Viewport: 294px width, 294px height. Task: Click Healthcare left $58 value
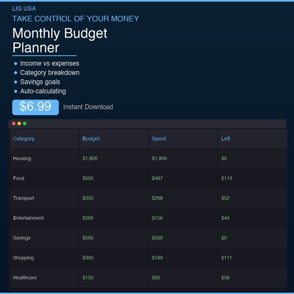(x=225, y=278)
